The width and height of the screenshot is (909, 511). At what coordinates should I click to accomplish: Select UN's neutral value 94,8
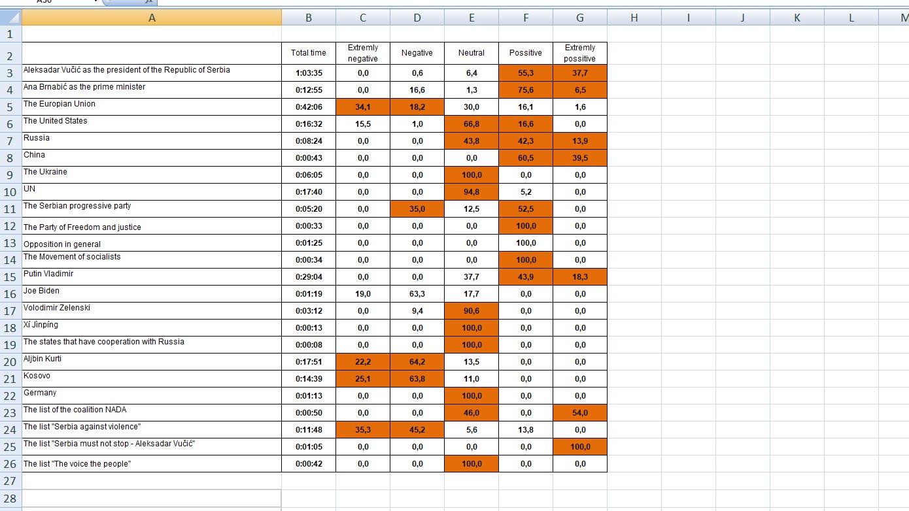[472, 192]
